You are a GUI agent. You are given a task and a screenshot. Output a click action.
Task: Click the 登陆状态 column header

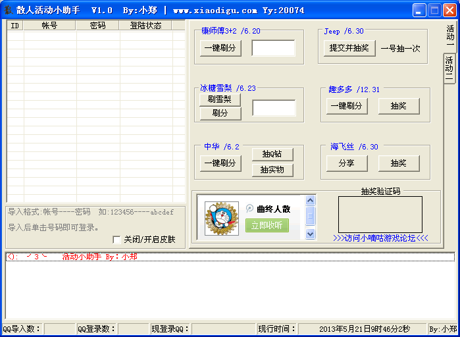145,26
